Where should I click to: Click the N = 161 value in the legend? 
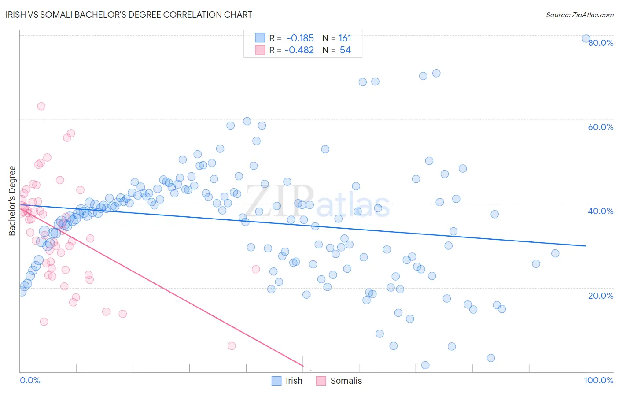(x=337, y=38)
